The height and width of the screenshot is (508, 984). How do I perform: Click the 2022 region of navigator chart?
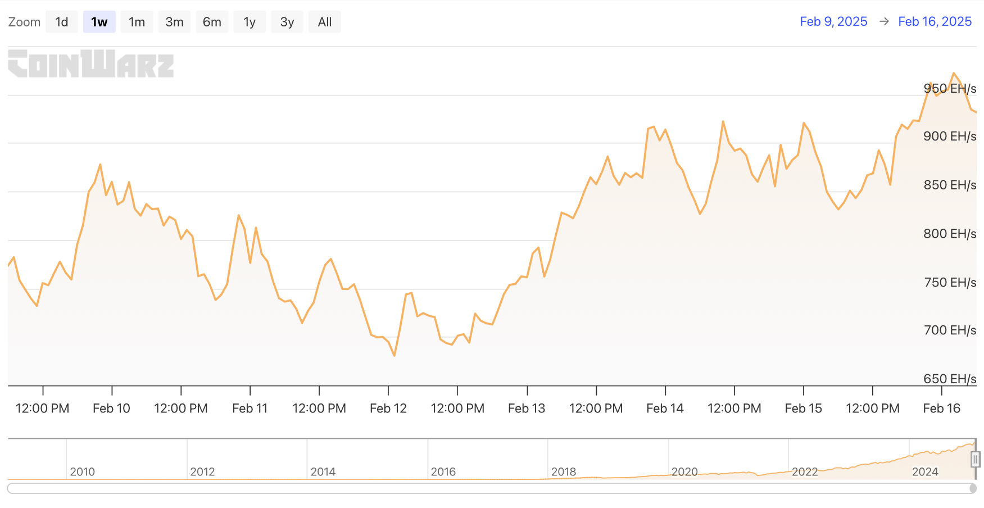[804, 471]
